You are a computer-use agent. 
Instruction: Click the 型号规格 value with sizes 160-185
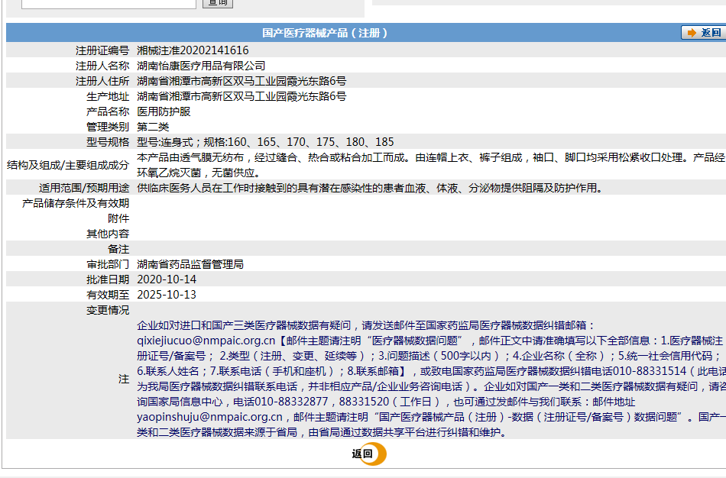265,142
